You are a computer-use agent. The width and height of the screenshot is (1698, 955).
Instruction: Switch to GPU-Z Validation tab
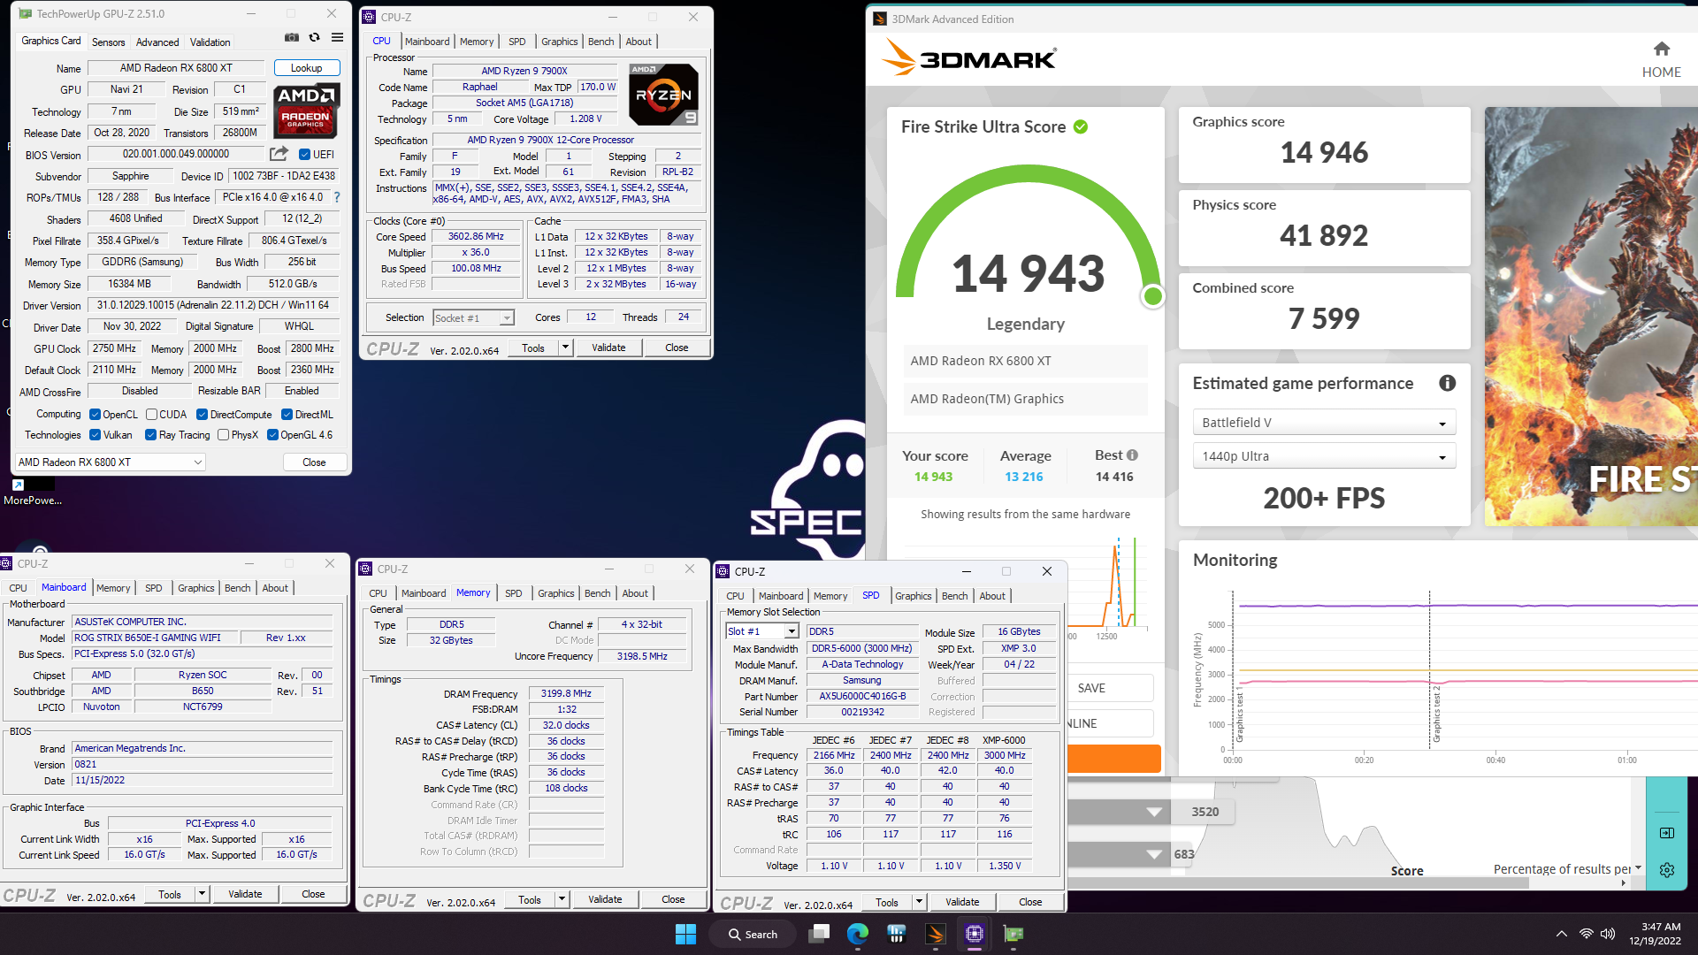pos(210,42)
